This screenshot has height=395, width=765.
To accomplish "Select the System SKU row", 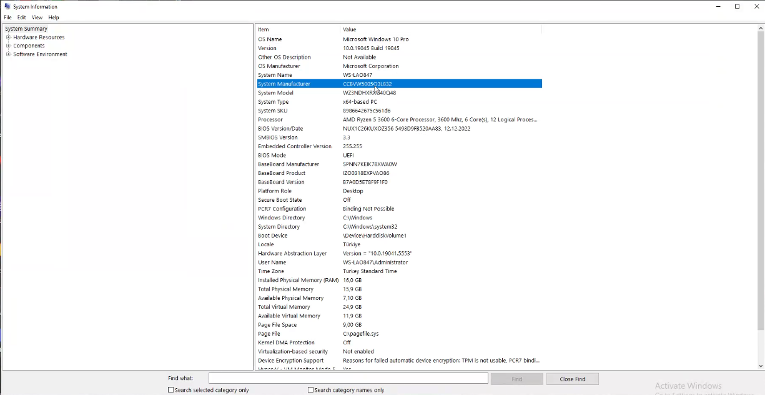I will point(400,111).
